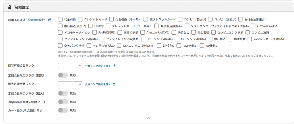The width and height of the screenshot is (294, 124).
Task: Check the コンビニ(後払い) checkbox
Action: [x=210, y=19]
